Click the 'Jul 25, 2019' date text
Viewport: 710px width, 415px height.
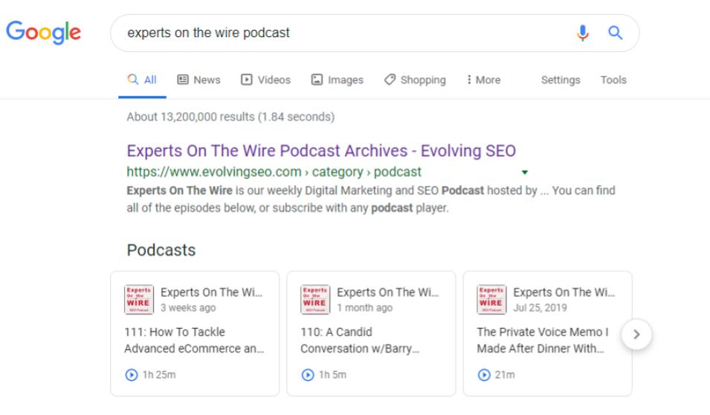coord(540,308)
